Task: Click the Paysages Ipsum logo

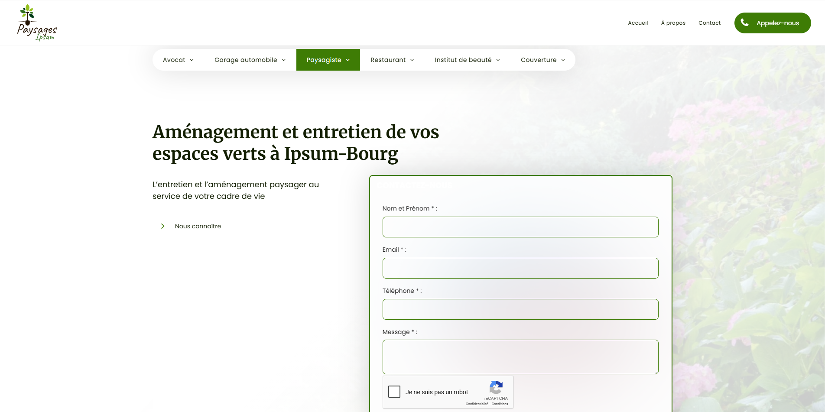Action: coord(37,23)
